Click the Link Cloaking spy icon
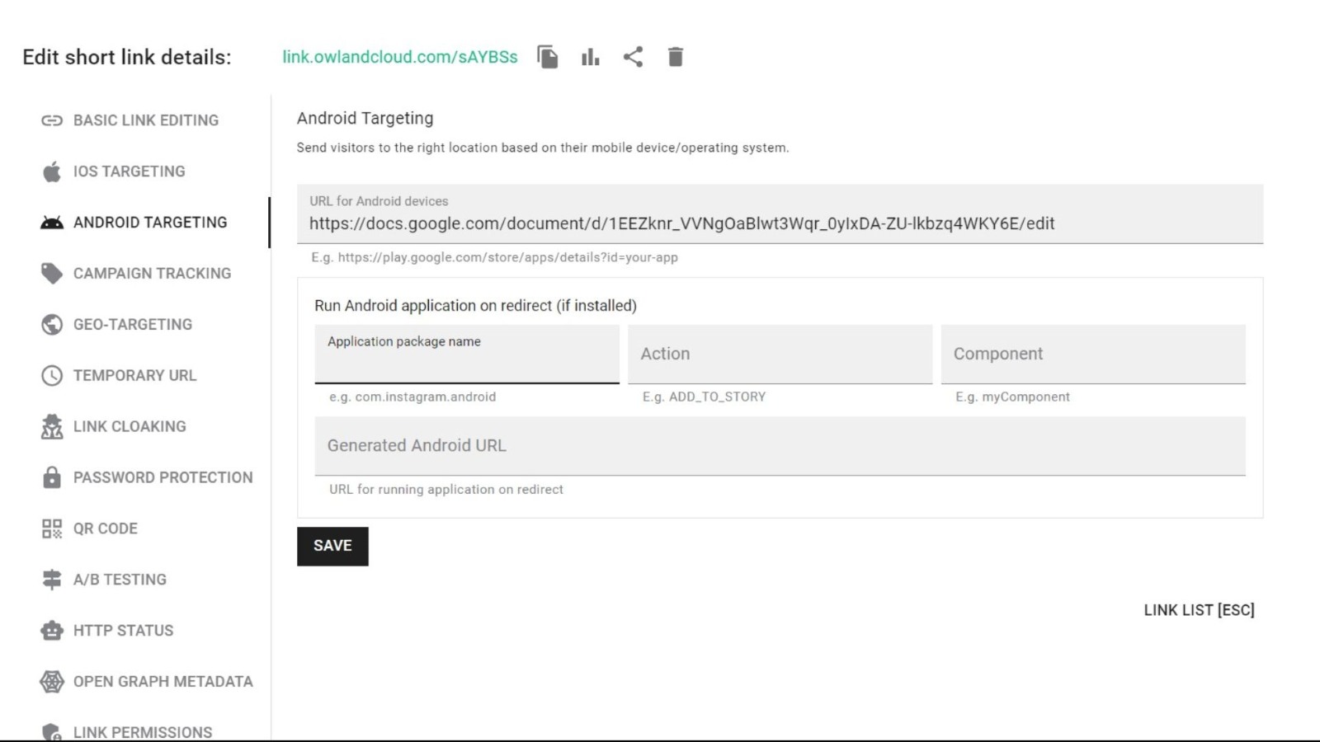 (x=52, y=426)
